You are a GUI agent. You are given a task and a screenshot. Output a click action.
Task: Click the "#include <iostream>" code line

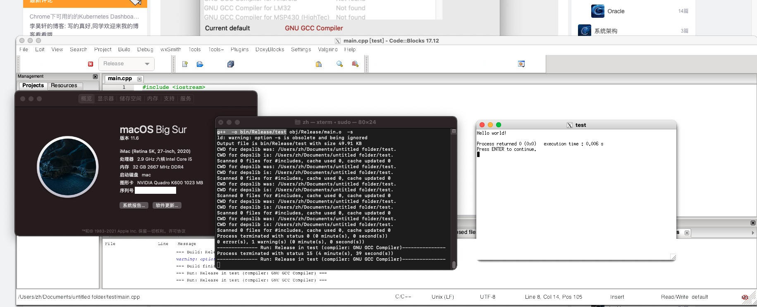pyautogui.click(x=174, y=87)
